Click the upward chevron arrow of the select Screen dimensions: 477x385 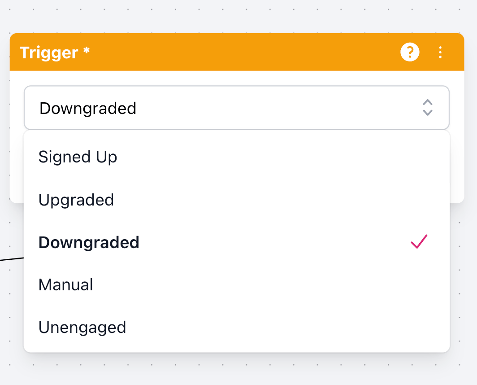click(x=427, y=102)
